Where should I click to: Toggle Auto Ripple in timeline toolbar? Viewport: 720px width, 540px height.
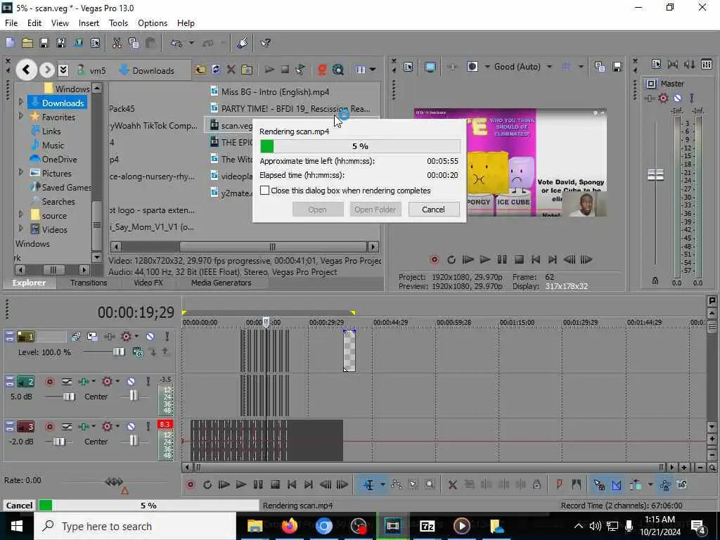point(636,485)
